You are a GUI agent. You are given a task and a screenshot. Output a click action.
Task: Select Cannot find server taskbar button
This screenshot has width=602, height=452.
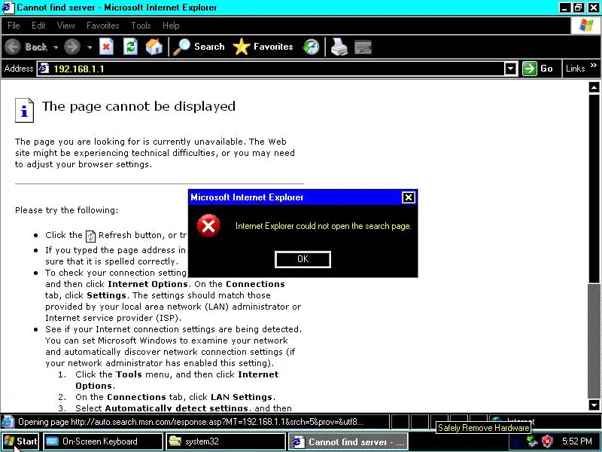348,441
